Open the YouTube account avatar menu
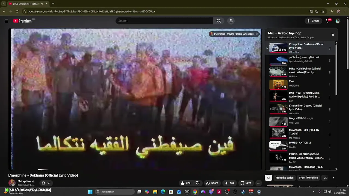Viewport: 349px width, 196px height. click(338, 21)
